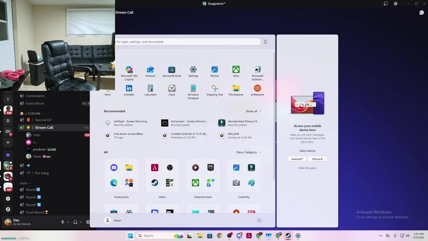The image size is (428, 241).
Task: Add a server with plus icon
Action: coord(8,198)
